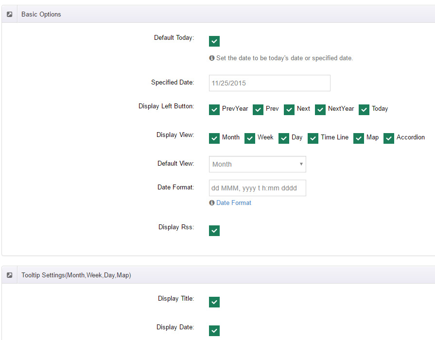Toggle the Display Rss checkbox
Screen dimensions: 435x340
(214, 230)
